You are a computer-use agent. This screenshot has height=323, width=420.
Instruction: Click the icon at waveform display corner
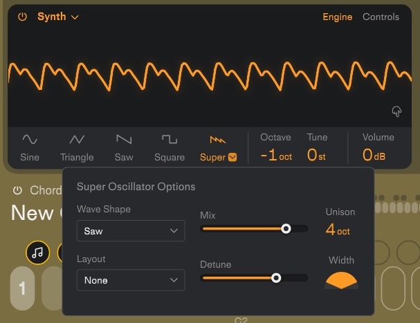coord(396,111)
